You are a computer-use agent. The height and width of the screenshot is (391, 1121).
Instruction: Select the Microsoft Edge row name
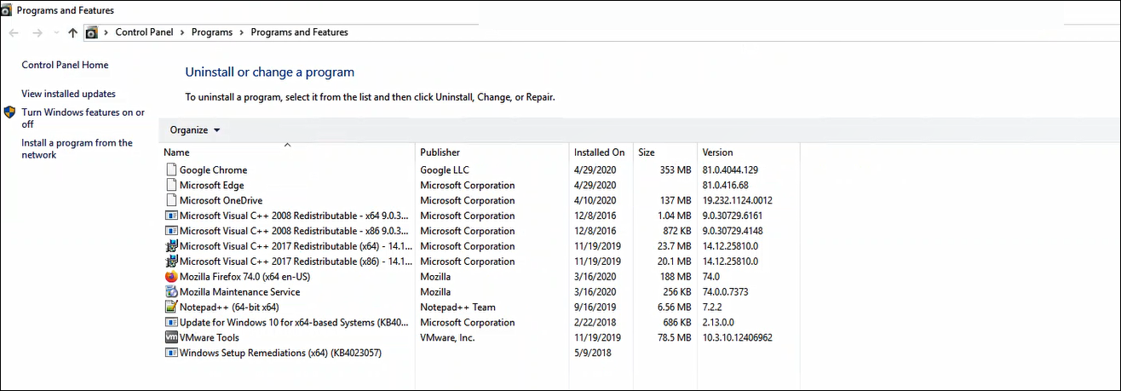211,186
